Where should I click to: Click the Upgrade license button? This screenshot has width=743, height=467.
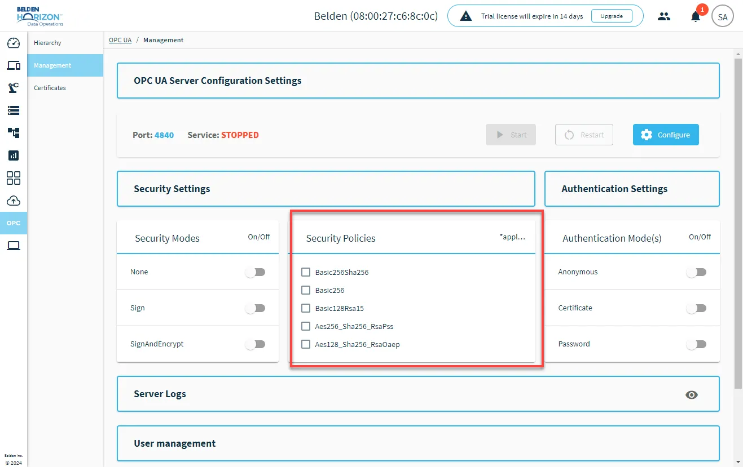click(x=612, y=16)
